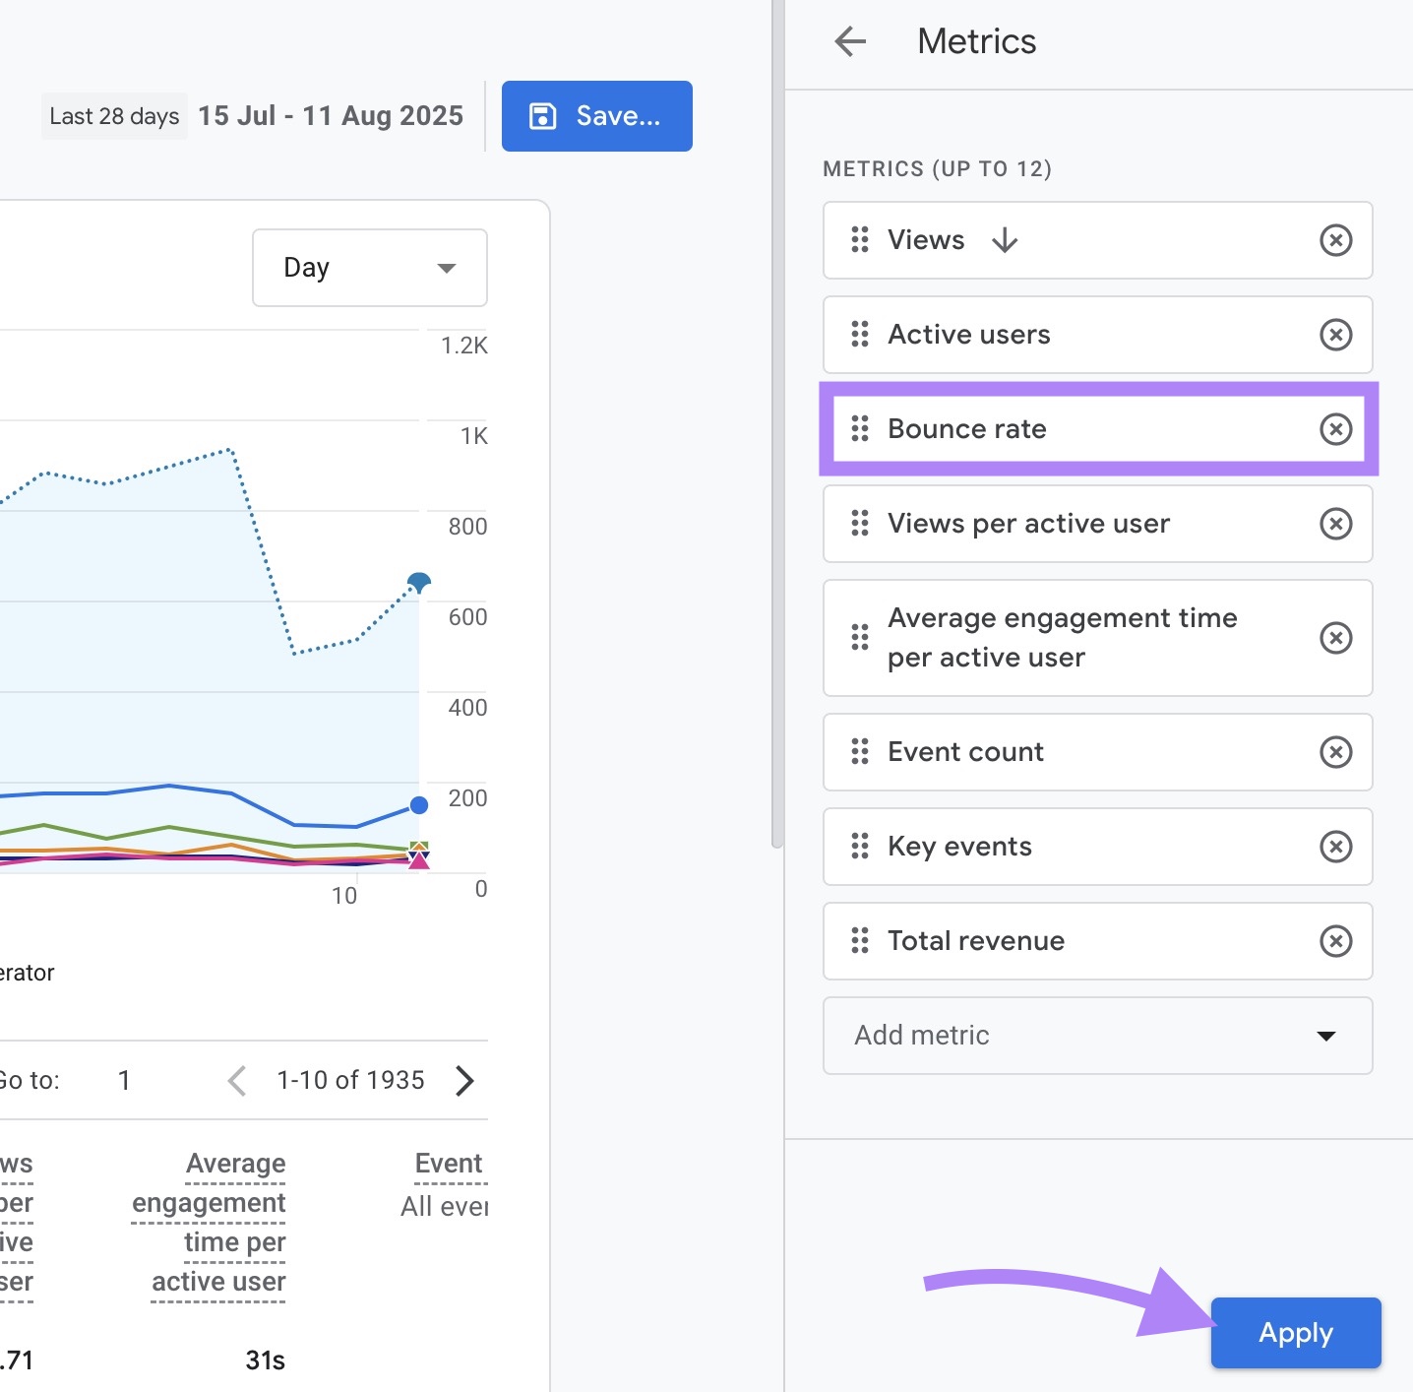Remove the Event count metric
This screenshot has width=1413, height=1392.
(1335, 752)
